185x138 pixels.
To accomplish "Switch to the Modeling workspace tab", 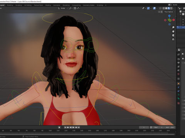I will click(10, 5).
